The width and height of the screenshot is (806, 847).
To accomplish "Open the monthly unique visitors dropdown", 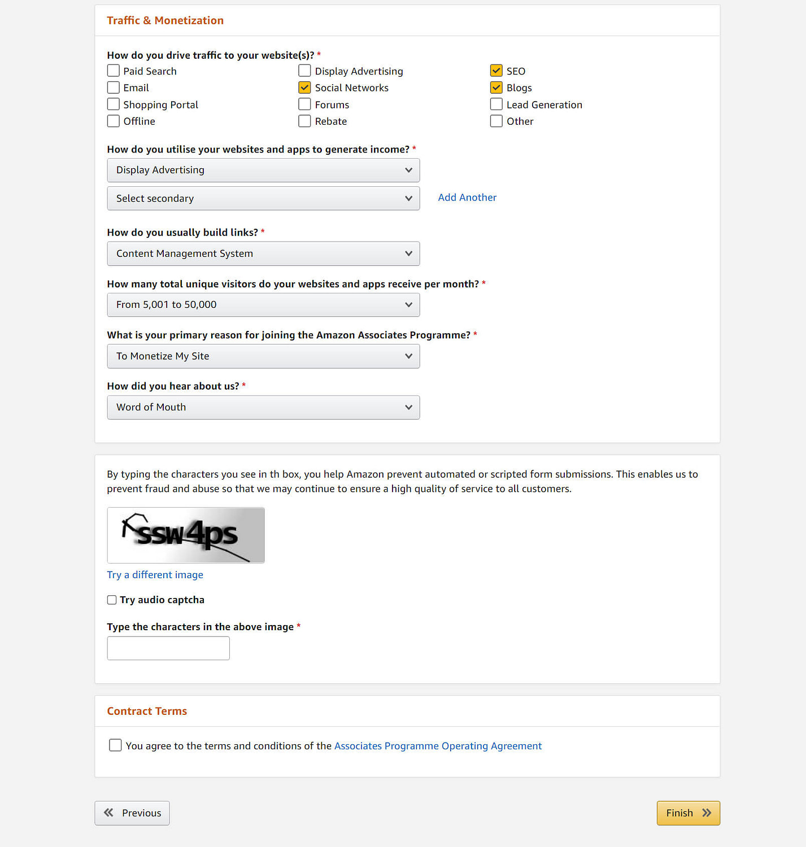I will pyautogui.click(x=263, y=304).
